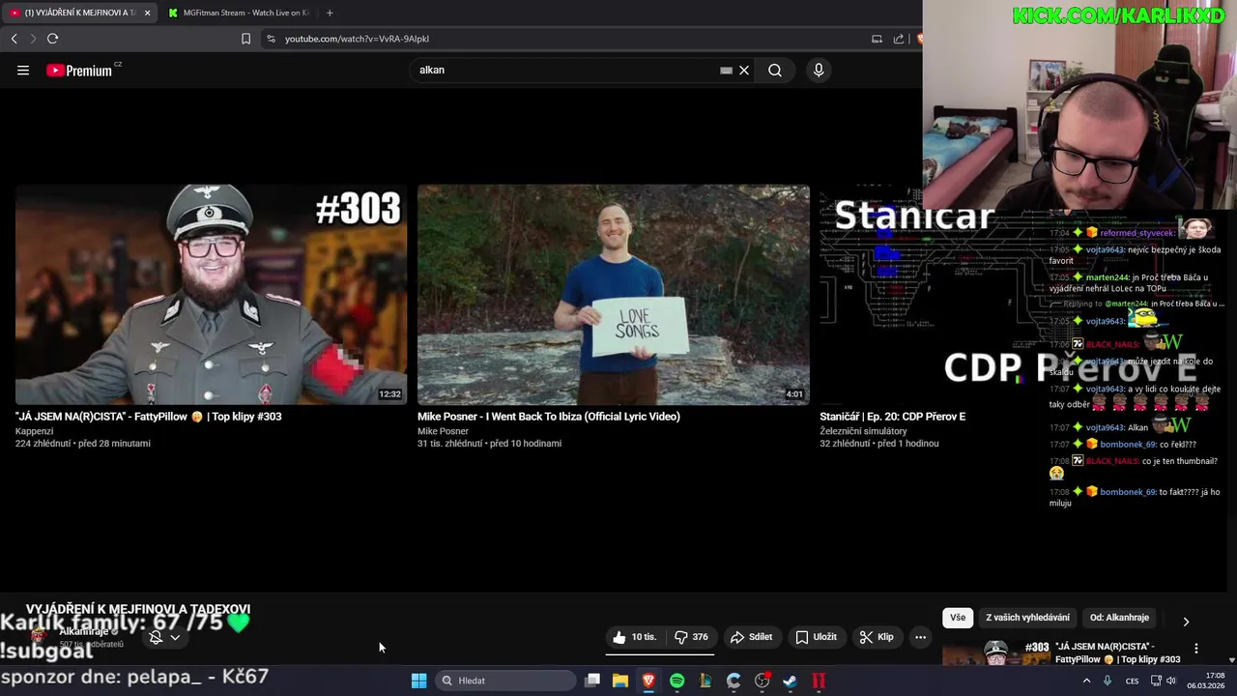Open more actions three-dot menu beside Klip
Screen dimensions: 1237x696
coord(920,637)
